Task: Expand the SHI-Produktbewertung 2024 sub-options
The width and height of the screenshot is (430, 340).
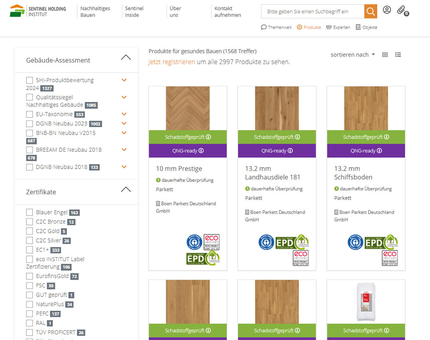Action: 124,80
